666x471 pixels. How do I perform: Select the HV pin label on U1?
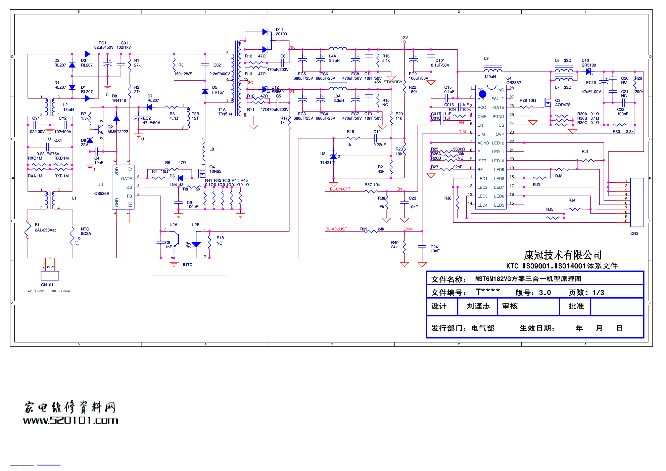click(130, 170)
